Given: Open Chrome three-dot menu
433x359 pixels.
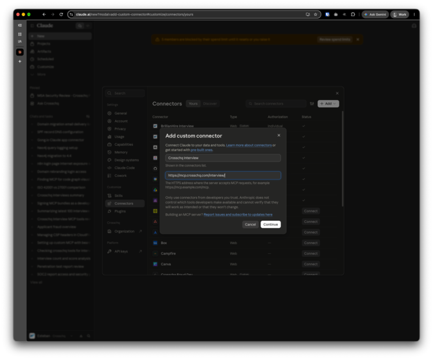Looking at the screenshot, I should (414, 14).
